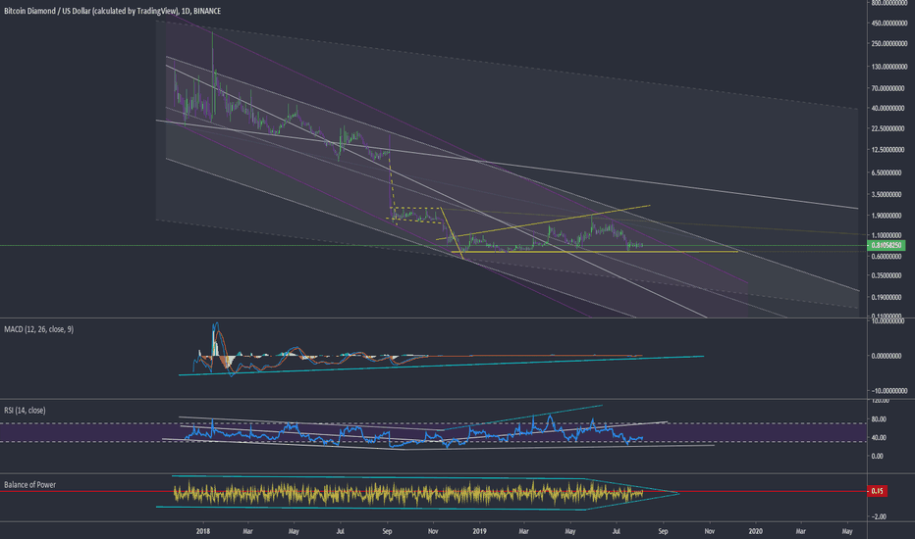The image size is (915, 539).
Task: Click the MACD axis -10.00000000 value
Action: [x=889, y=391]
